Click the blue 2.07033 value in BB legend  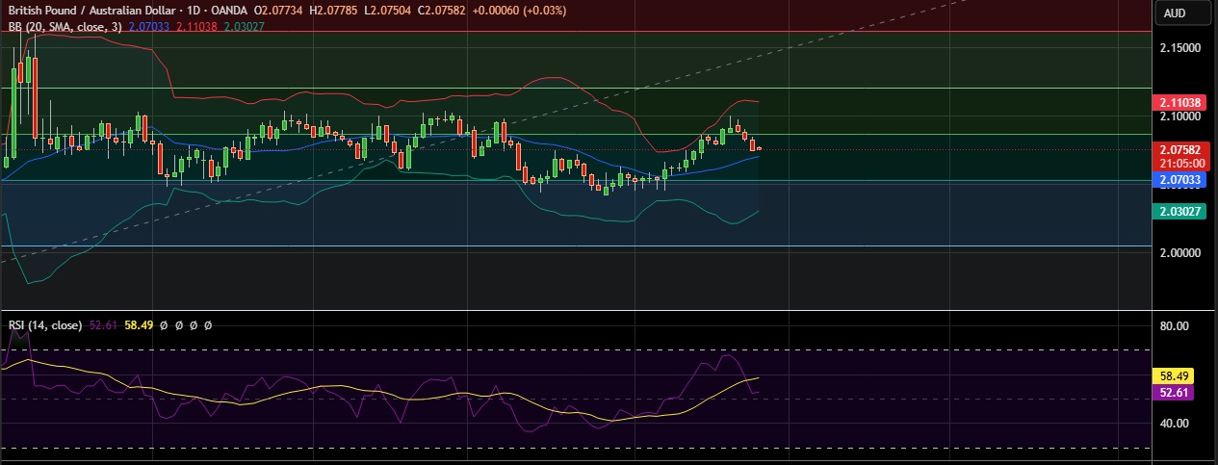tap(148, 26)
